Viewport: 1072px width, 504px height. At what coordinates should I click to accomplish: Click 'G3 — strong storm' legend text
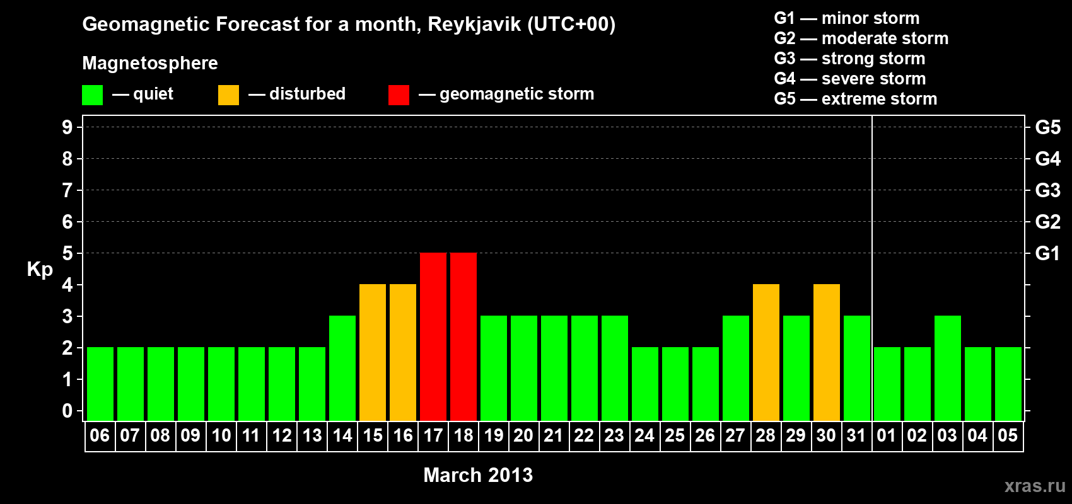tap(849, 59)
